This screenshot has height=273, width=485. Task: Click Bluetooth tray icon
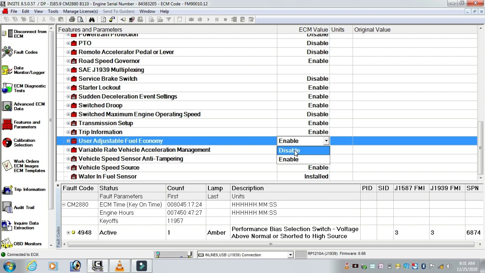[423, 266]
